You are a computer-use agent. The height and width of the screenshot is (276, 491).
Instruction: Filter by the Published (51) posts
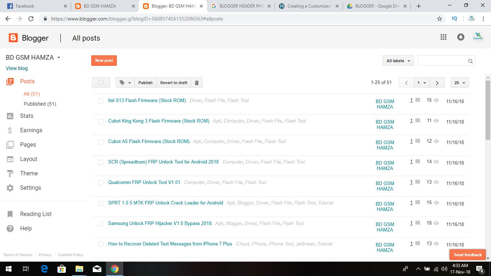pos(40,104)
